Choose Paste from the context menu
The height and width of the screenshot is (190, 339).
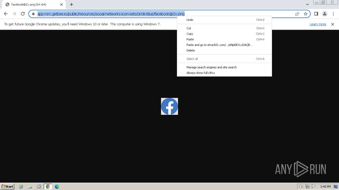click(224, 39)
